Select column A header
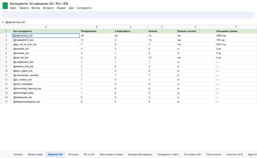This screenshot has height=158, width=257. click(46, 27)
